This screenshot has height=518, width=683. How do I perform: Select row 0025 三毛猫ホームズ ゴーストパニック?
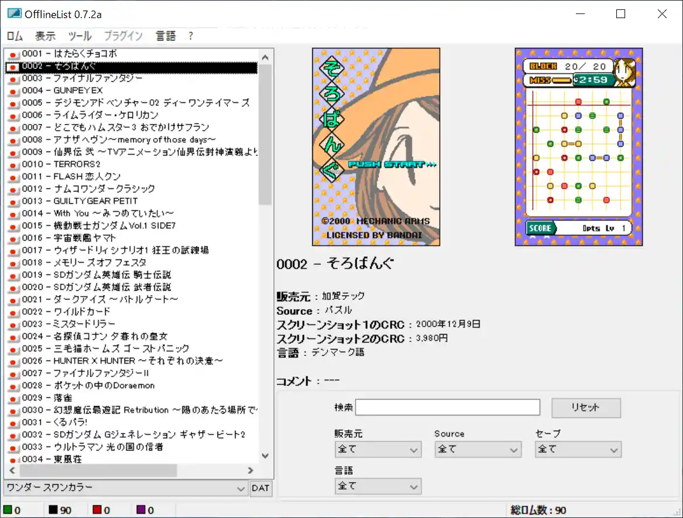pyautogui.click(x=131, y=349)
